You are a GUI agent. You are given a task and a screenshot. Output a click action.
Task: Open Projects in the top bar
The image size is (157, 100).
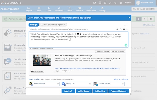click(128, 3)
